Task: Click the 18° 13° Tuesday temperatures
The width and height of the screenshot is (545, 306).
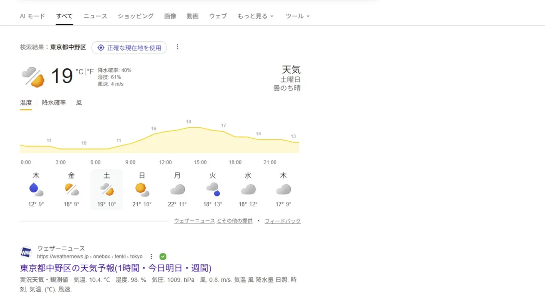Action: click(x=212, y=204)
